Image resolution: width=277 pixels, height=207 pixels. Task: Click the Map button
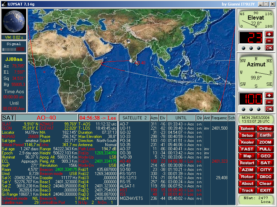pos(247,156)
